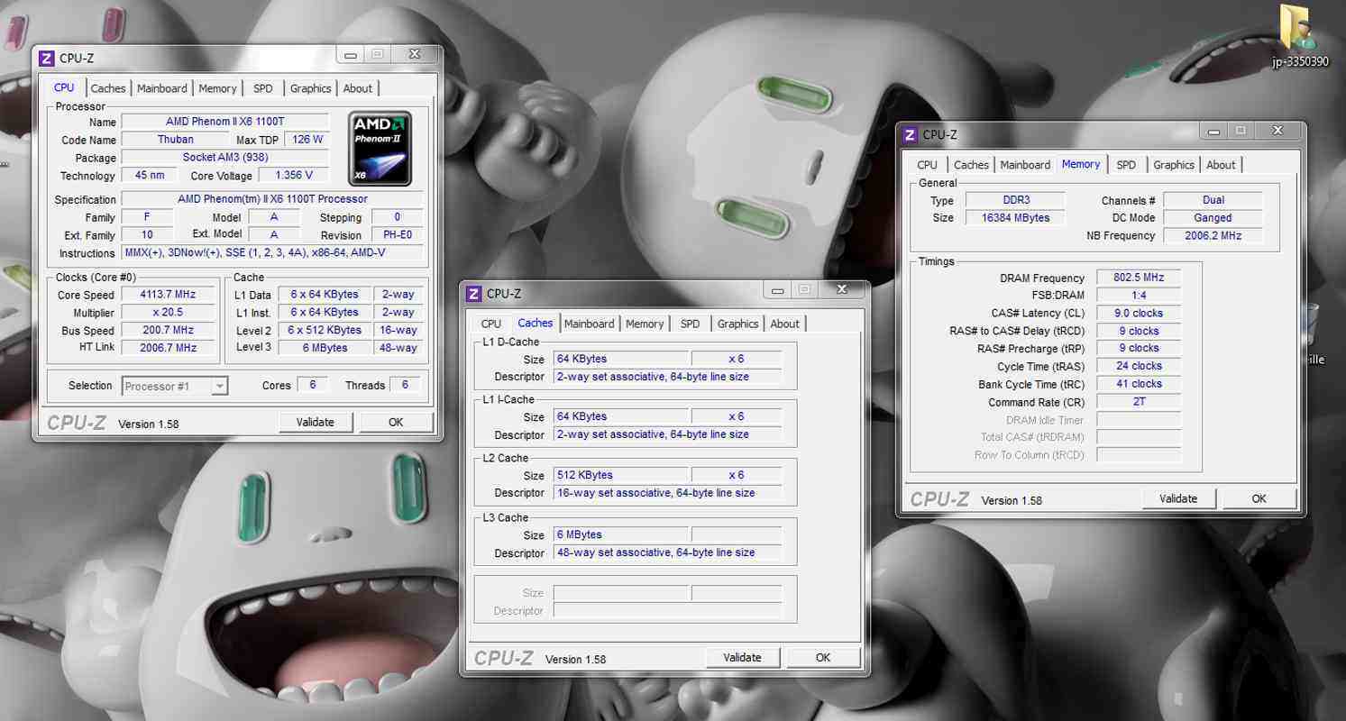Screen dimensions: 1346x721
Task: Click the Core Speed value 4113.7 MHz
Action: (168, 295)
